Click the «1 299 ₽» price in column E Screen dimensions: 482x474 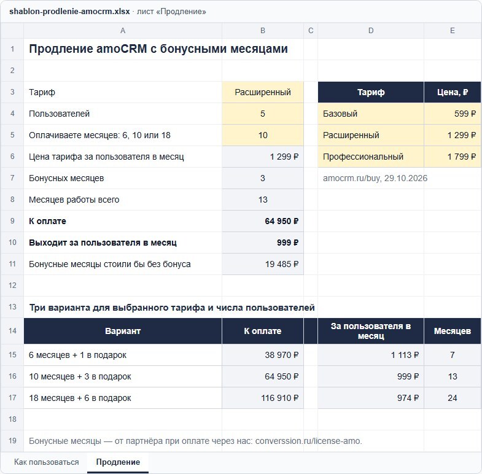tap(453, 135)
